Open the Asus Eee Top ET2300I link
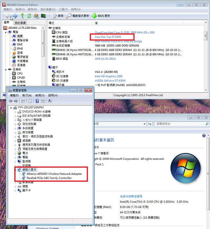Viewport: 210px width, 229px height. pyautogui.click(x=108, y=37)
